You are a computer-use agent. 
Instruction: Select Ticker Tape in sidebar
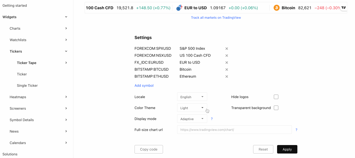(x=27, y=63)
